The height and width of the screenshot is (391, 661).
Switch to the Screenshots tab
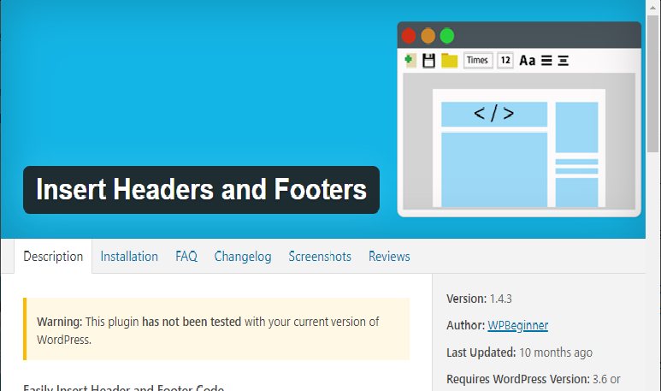click(x=320, y=257)
